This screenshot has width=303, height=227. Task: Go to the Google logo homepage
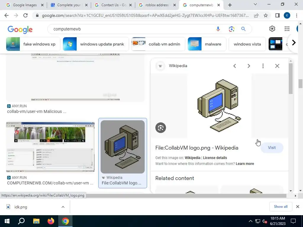click(20, 29)
